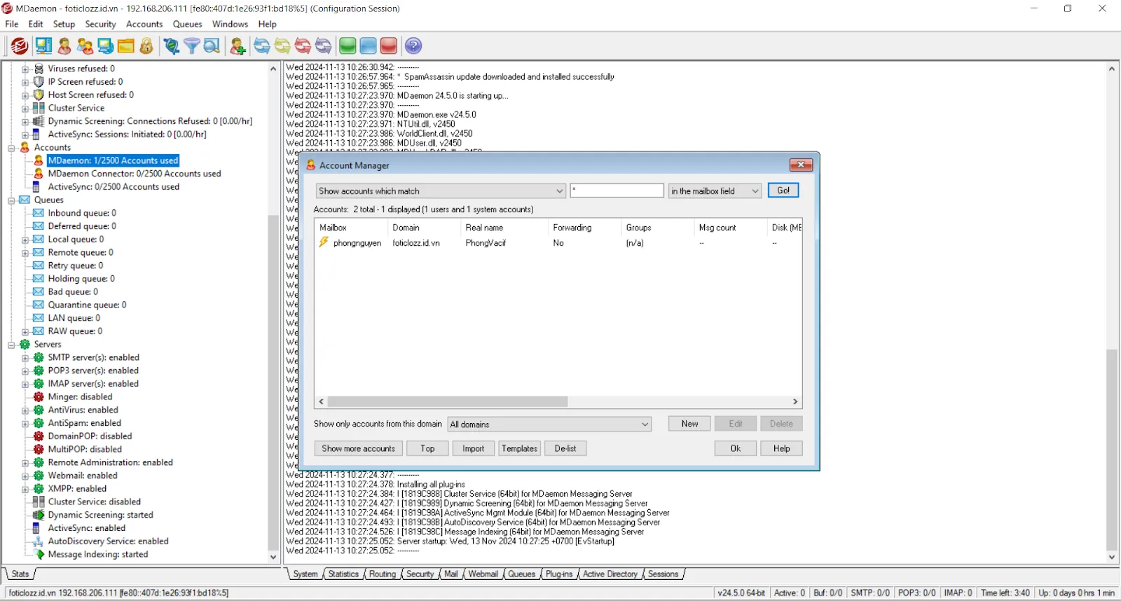The height and width of the screenshot is (601, 1121).
Task: Open the 'All domains' domain dropdown
Action: tap(549, 424)
